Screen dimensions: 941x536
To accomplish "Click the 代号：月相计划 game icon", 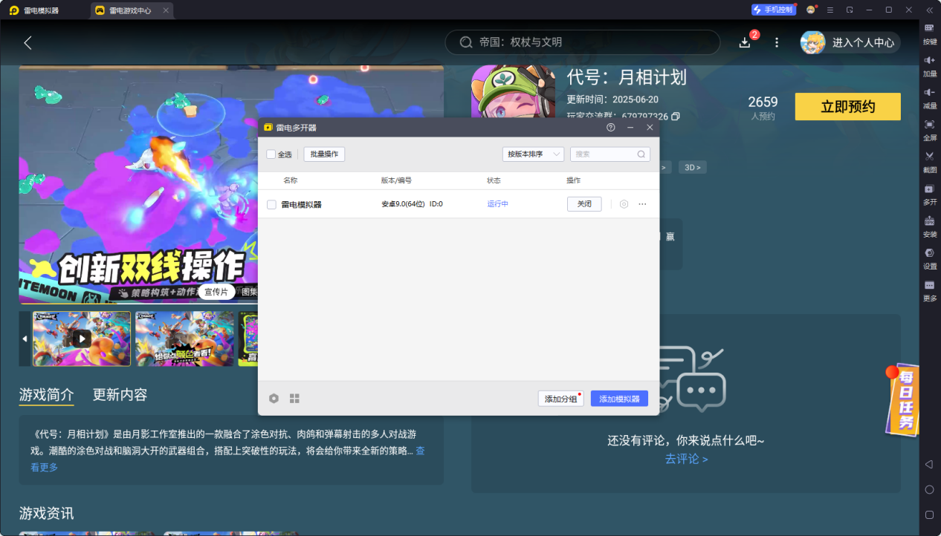I will pos(513,91).
